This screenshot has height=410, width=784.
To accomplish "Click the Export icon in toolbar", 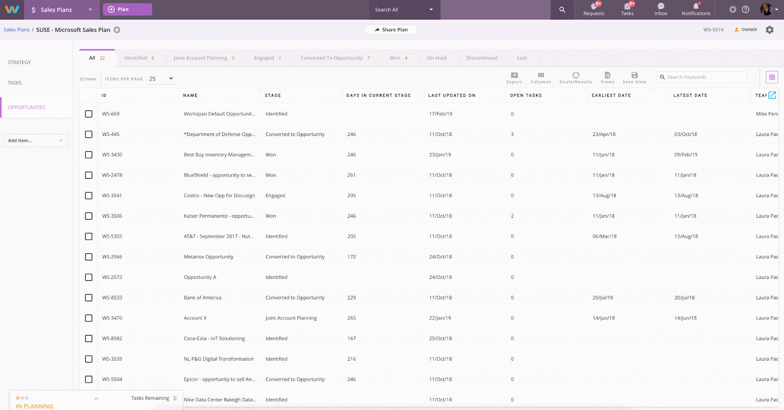I will coord(514,77).
